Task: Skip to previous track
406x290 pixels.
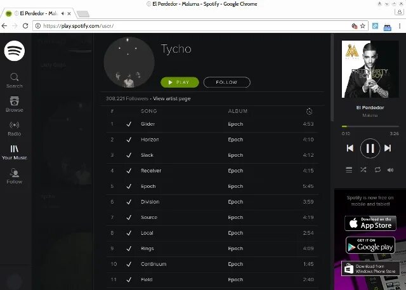Action: [x=350, y=148]
